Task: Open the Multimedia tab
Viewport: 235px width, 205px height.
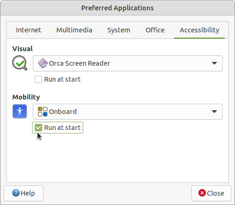Action: [x=74, y=30]
